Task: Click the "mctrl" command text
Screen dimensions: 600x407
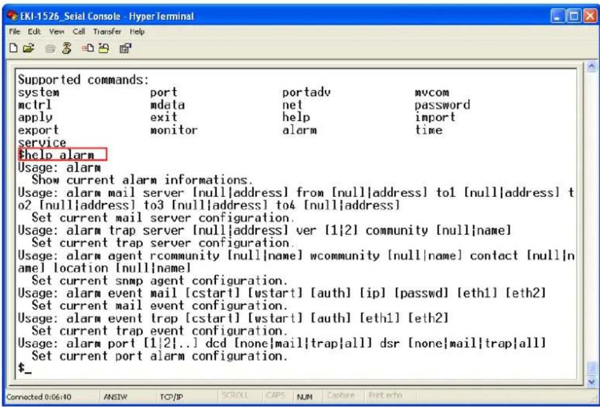Action: tap(35, 105)
